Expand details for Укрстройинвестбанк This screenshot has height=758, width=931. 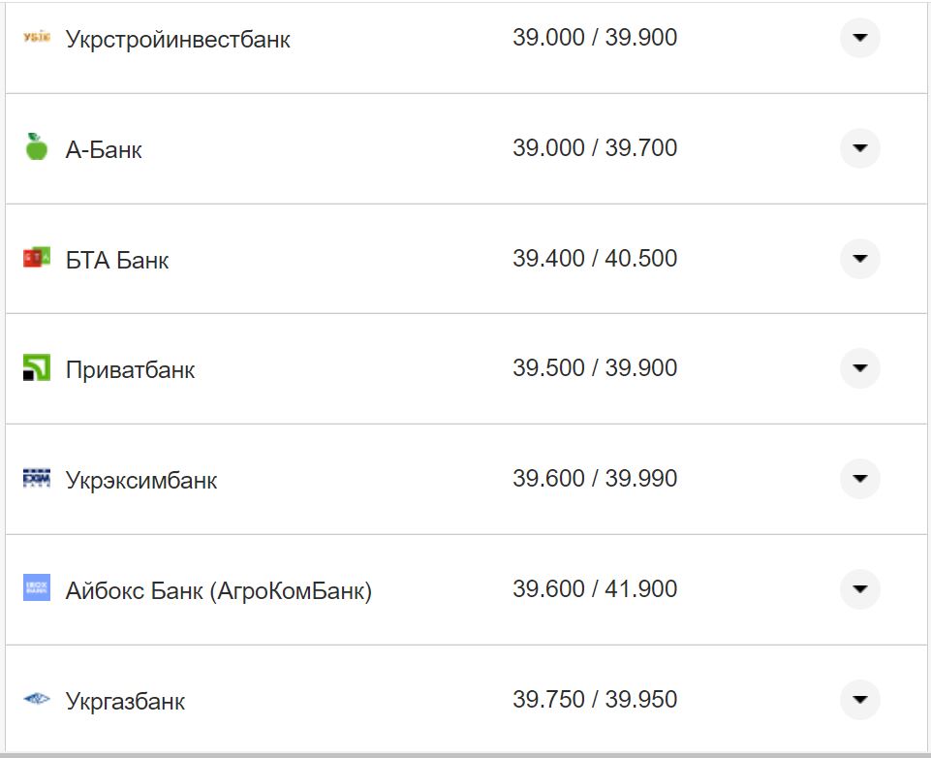(x=858, y=39)
